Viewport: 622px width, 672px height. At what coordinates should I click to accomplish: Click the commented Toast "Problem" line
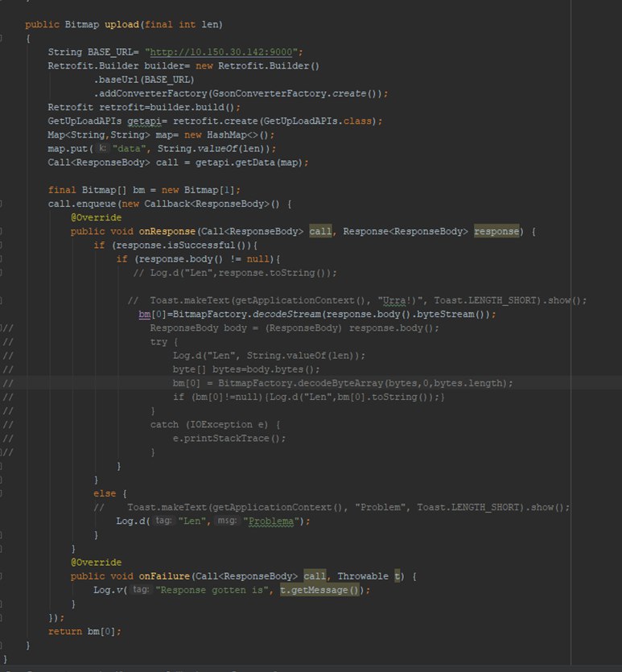tap(332, 508)
